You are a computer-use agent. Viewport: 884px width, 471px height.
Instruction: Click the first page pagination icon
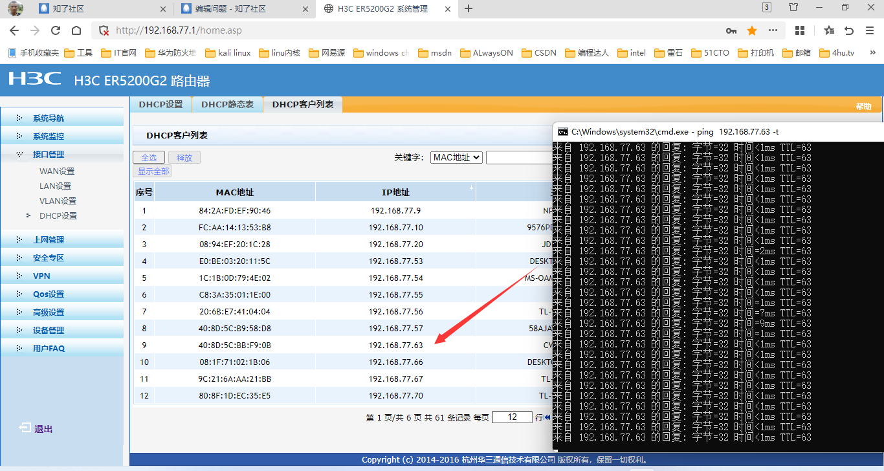(547, 417)
